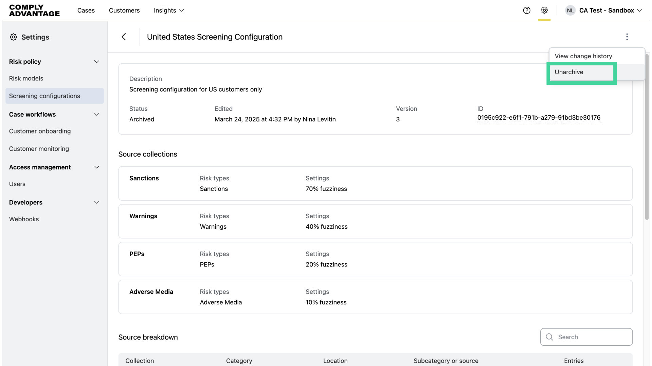
Task: Collapse the Risk policy section
Action: pos(96,62)
